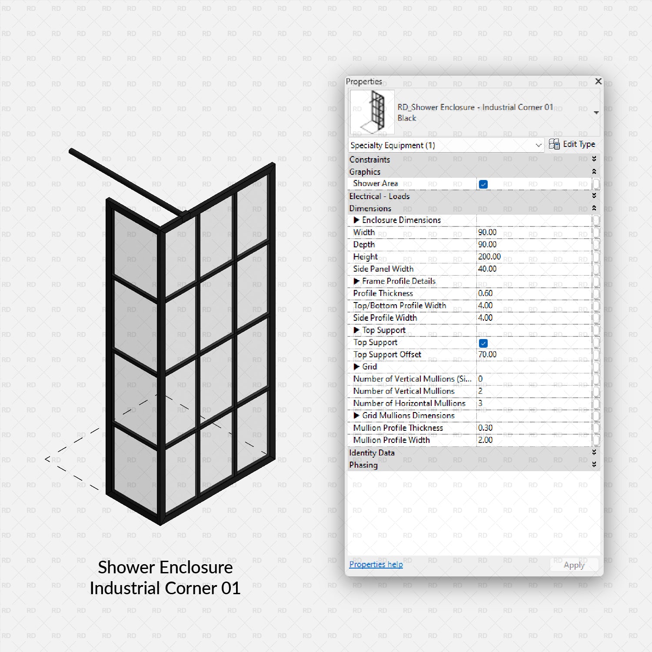Expand the Frame Profile Details group
Viewport: 652px width, 652px height.
click(x=356, y=281)
